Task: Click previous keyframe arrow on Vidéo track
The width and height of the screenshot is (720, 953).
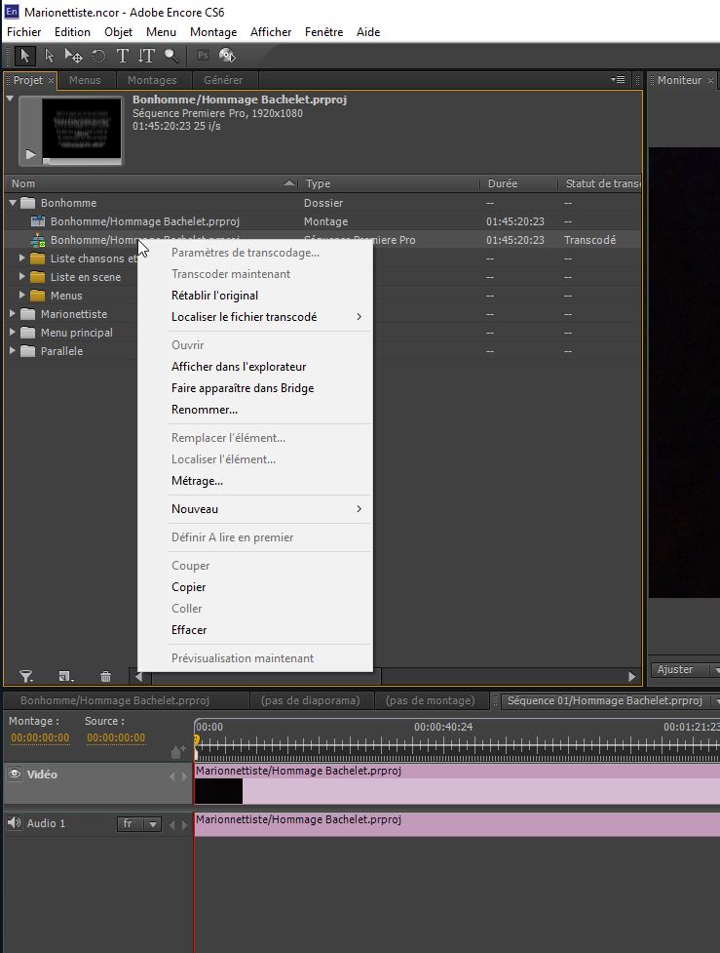Action: pyautogui.click(x=171, y=776)
